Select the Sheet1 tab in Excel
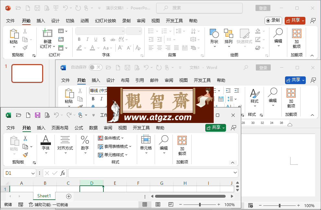 click(44, 196)
